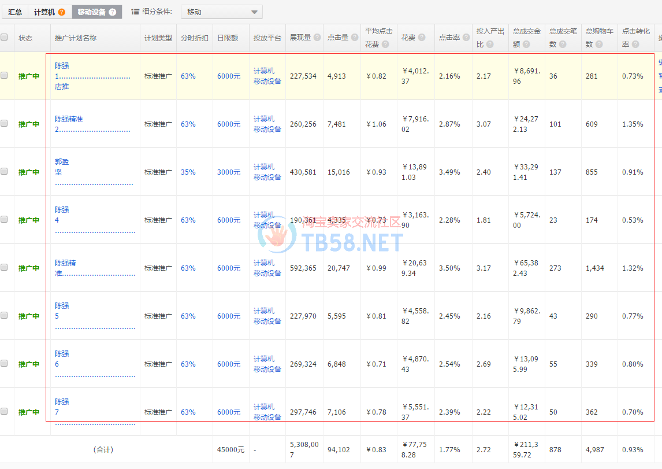Click the help icon next to 投入产出比

(x=490, y=45)
